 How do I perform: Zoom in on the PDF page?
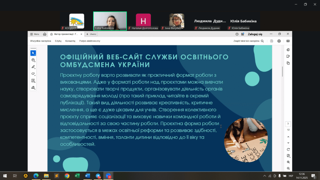pos(288,162)
